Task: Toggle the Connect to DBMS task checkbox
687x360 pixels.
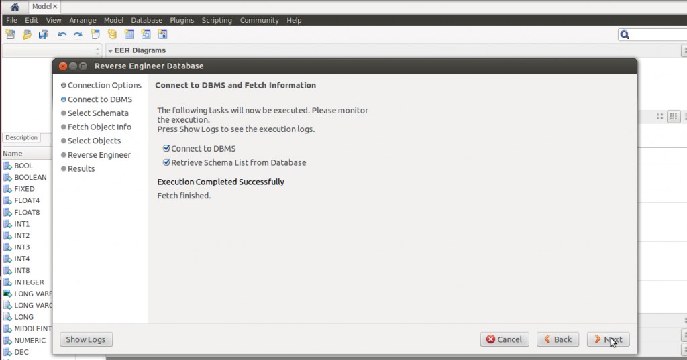Action: pos(166,148)
